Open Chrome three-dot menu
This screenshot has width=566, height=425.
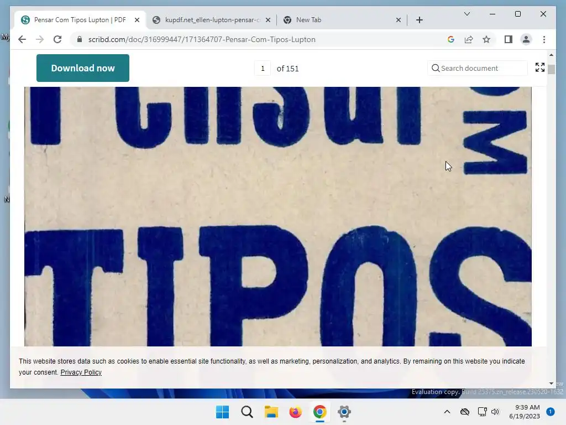[544, 39]
